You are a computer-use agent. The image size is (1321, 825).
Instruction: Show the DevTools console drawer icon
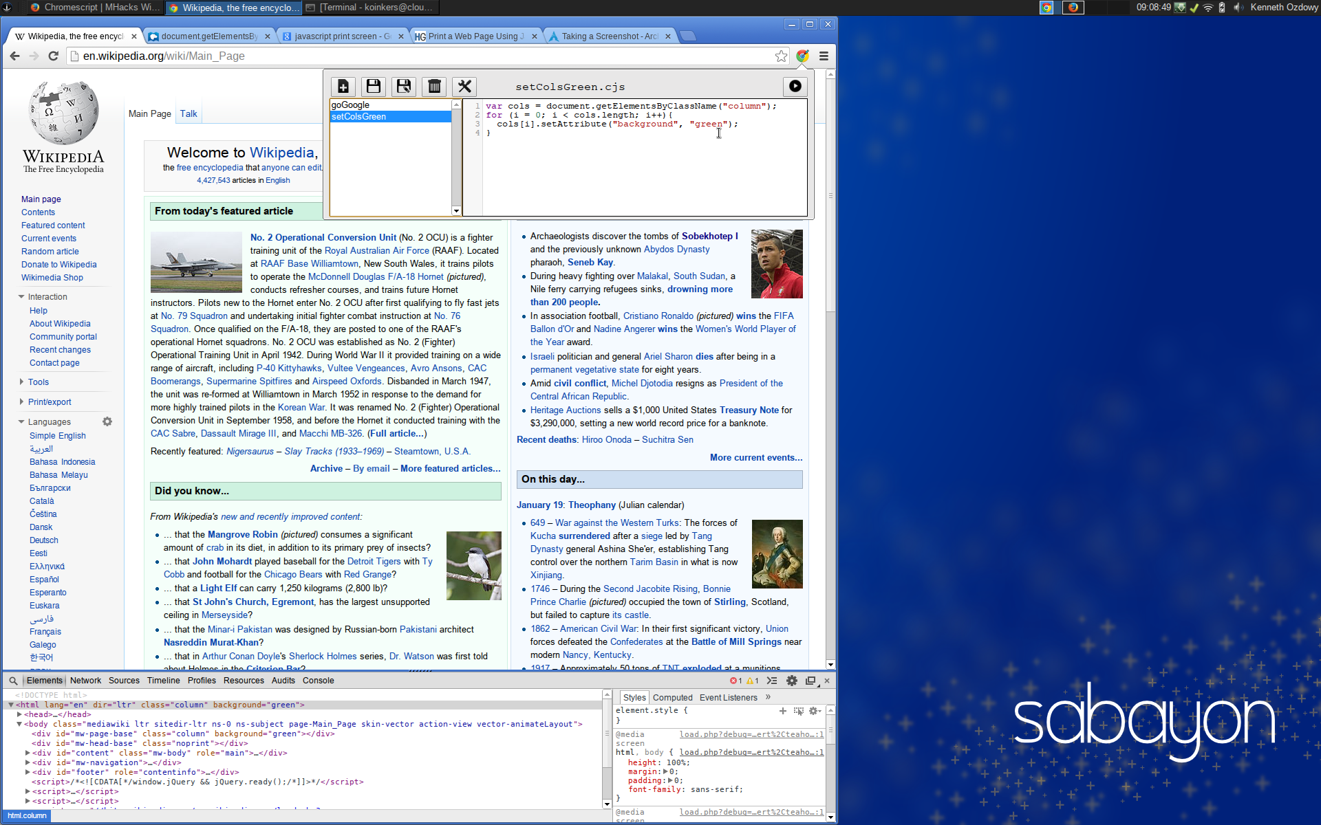[772, 681]
